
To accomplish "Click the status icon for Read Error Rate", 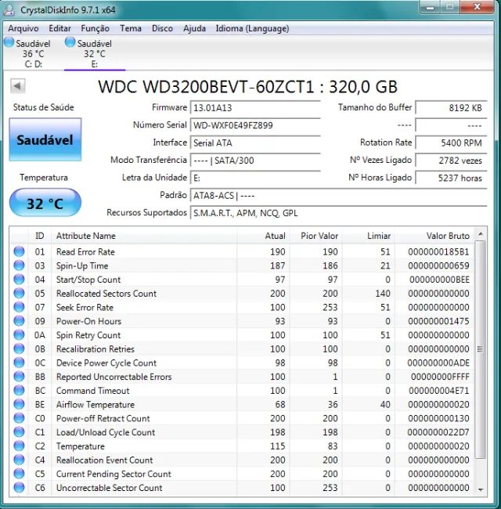I will coord(19,251).
